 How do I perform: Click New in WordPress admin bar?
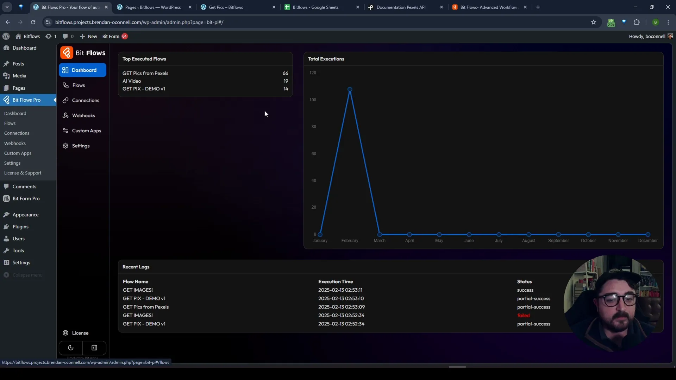click(88, 36)
